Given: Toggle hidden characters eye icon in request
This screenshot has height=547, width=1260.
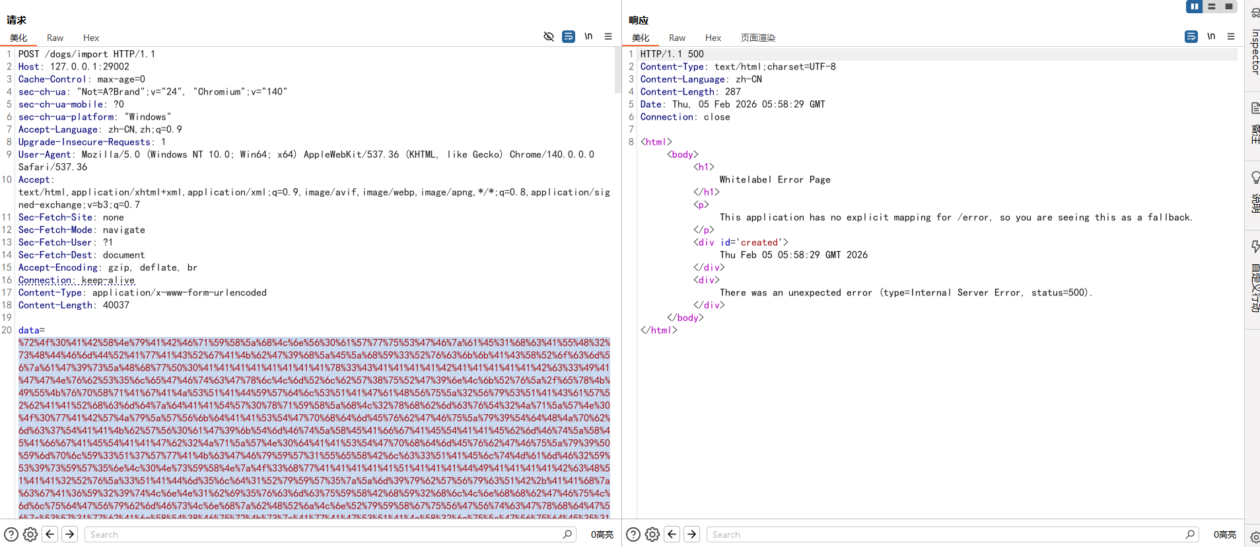Looking at the screenshot, I should click(x=548, y=37).
